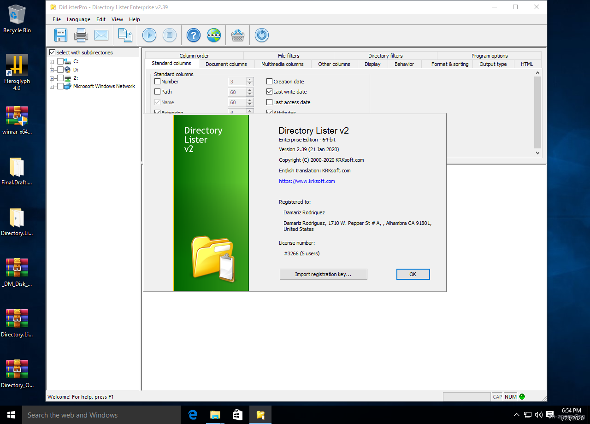Click the Copy to clipboard toolbar icon

(125, 35)
